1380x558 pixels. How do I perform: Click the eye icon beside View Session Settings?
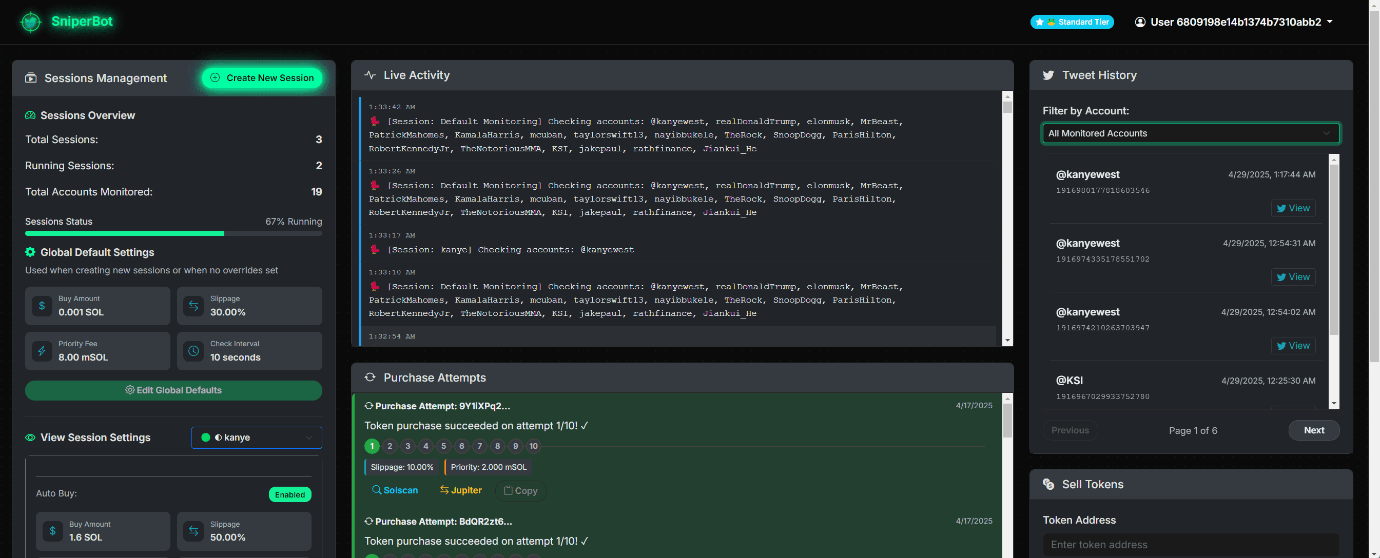[x=31, y=438]
